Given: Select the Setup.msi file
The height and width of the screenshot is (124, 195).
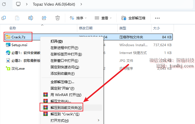Looking at the screenshot, I should point(19,45).
